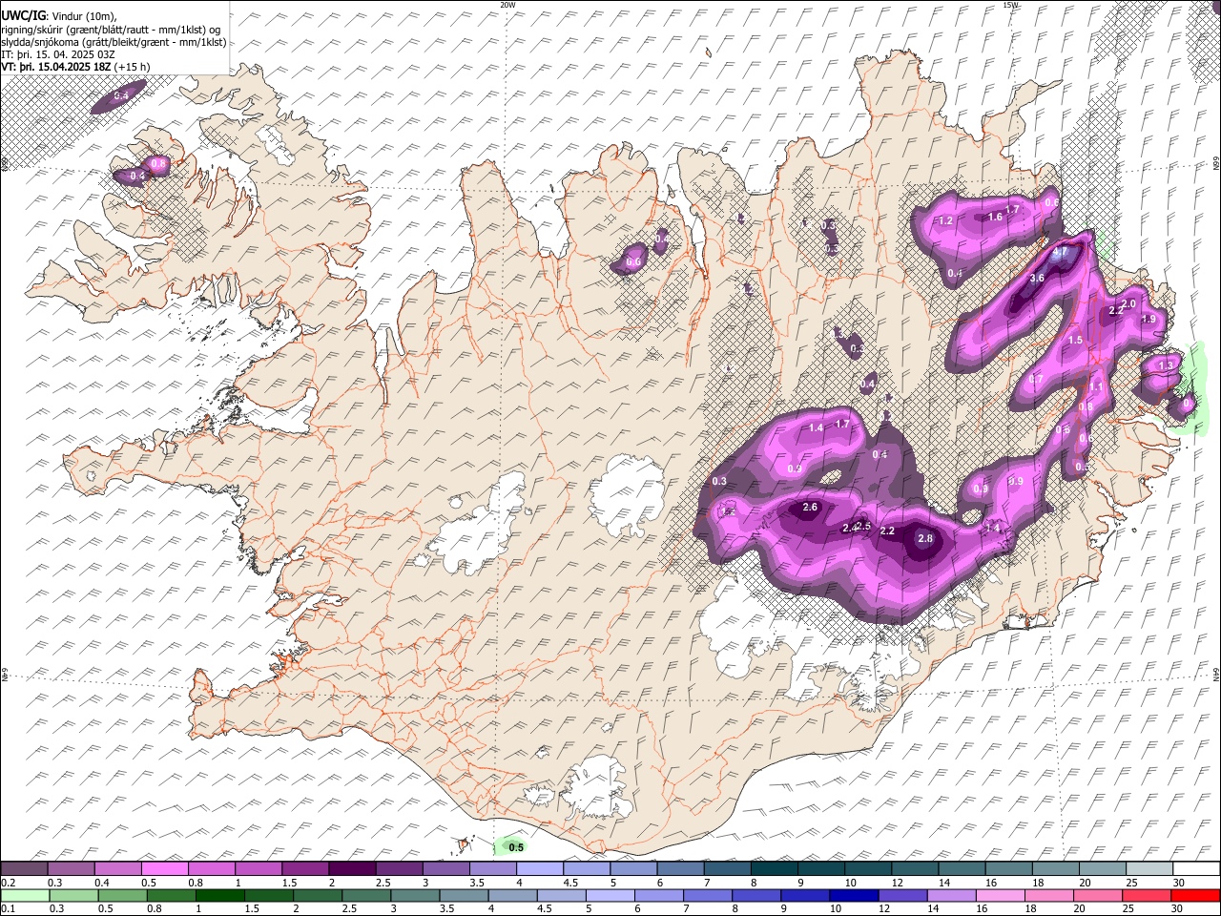The image size is (1221, 916).
Task: Click the 1.9 value label
Action: pos(1149,319)
